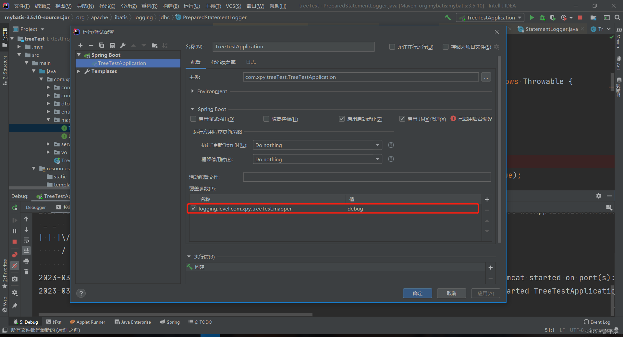Collapse the src folder in project tree
Image resolution: width=623 pixels, height=337 pixels.
[19, 55]
